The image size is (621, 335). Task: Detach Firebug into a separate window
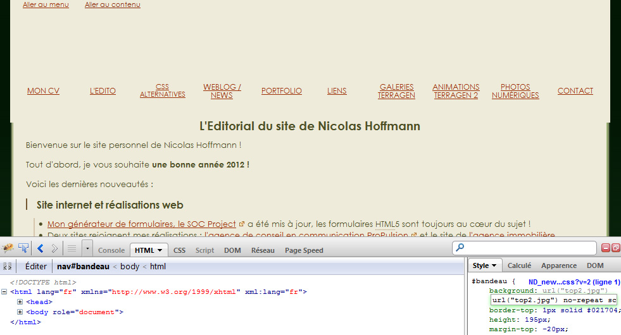615,248
